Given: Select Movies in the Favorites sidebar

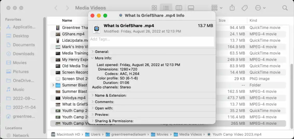Looking at the screenshot, I should (20, 63).
